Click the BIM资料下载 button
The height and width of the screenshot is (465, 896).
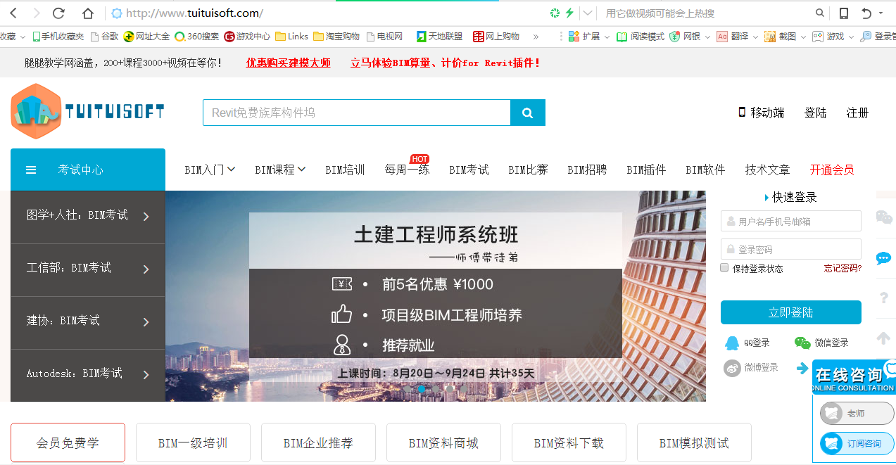point(569,442)
